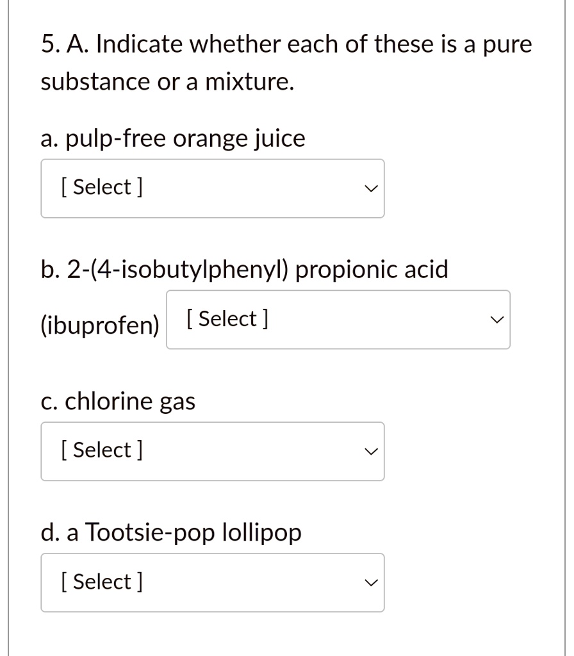Click the (ibuprofen) label text
Screen dimensions: 574x656
coord(99,325)
